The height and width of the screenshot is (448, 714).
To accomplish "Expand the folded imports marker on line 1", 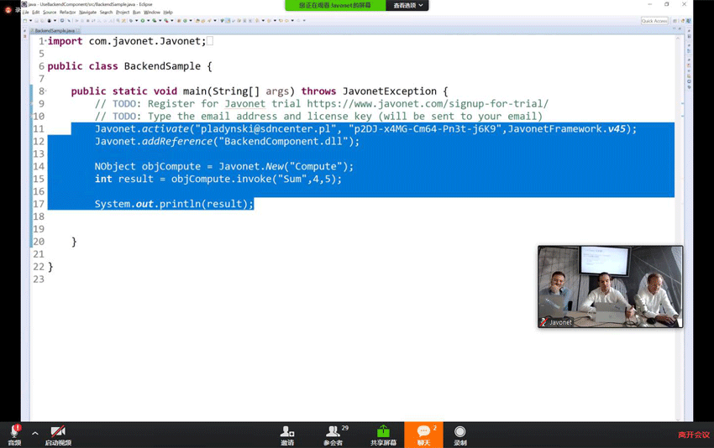I will pyautogui.click(x=45, y=41).
